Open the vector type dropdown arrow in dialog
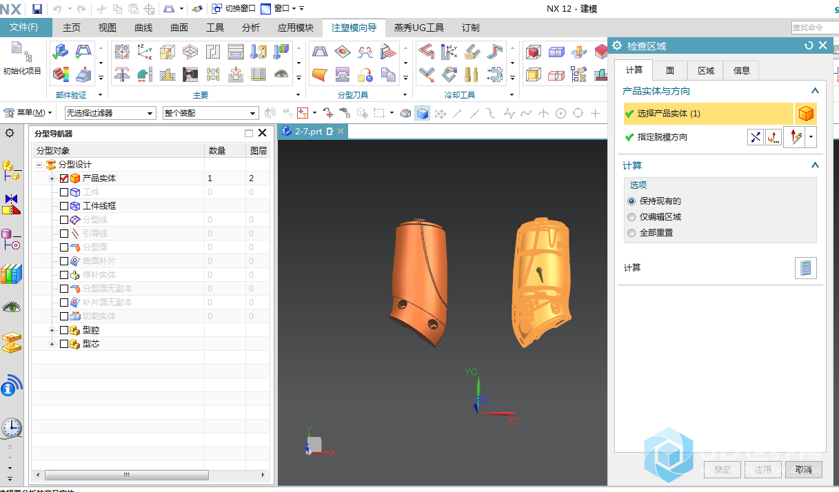 pyautogui.click(x=811, y=137)
